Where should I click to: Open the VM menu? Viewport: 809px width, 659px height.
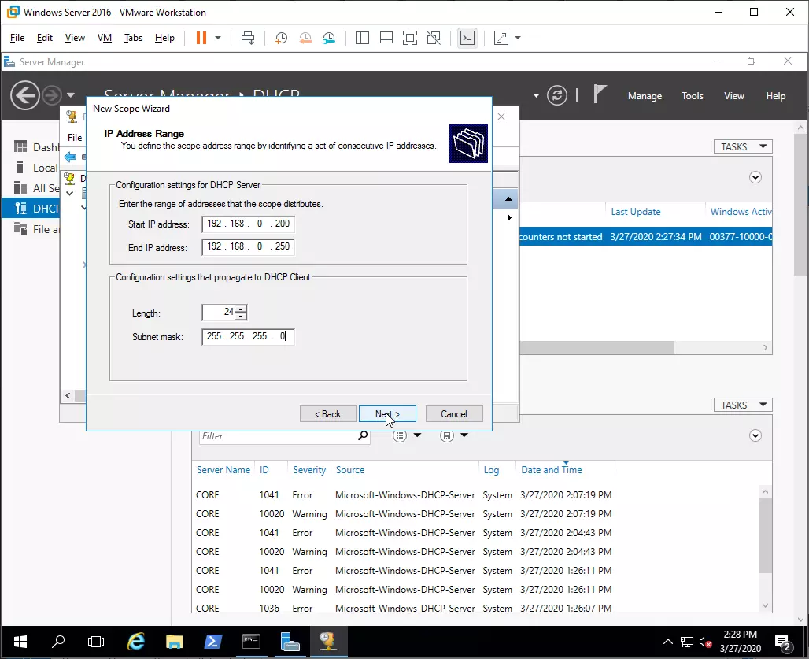click(105, 38)
